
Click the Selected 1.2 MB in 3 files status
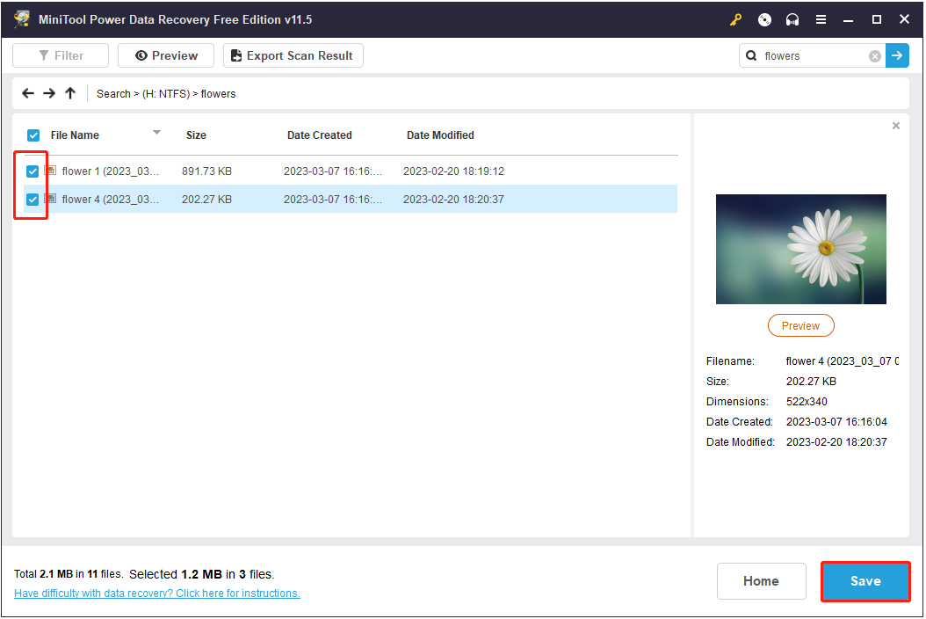pos(202,574)
